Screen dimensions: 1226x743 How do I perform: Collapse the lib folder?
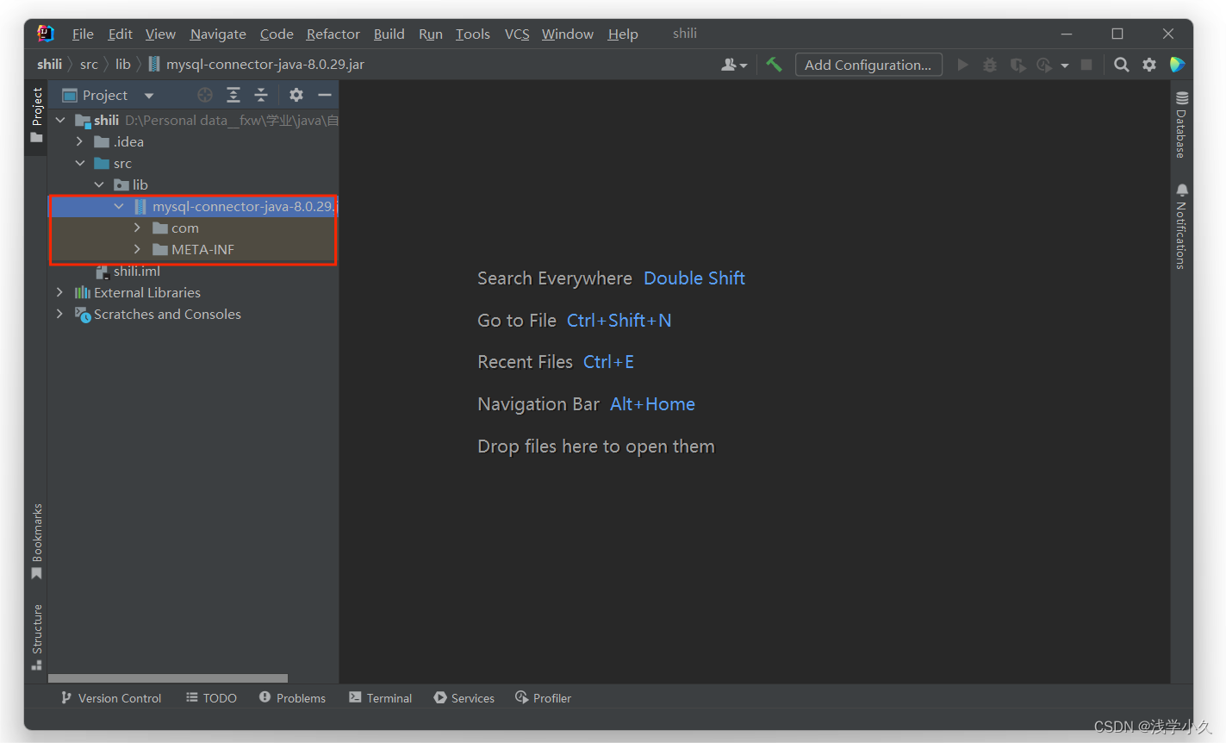tap(99, 184)
